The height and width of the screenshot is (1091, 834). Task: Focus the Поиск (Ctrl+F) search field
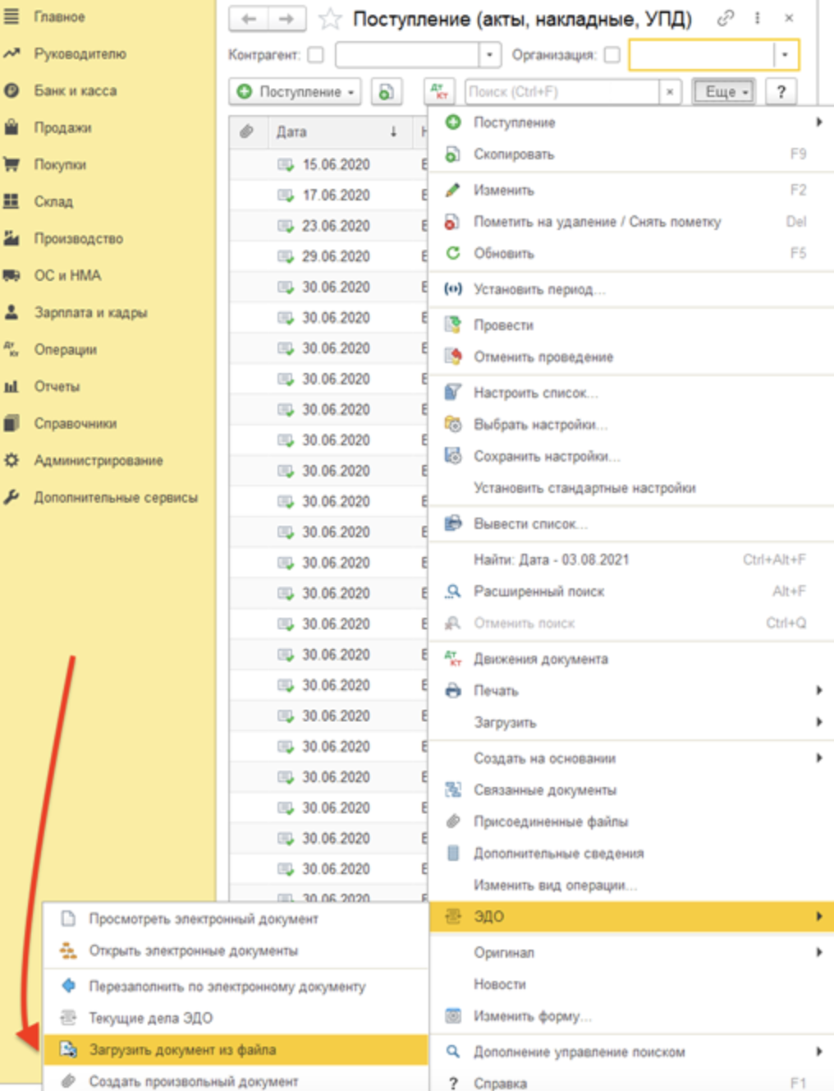tap(561, 91)
